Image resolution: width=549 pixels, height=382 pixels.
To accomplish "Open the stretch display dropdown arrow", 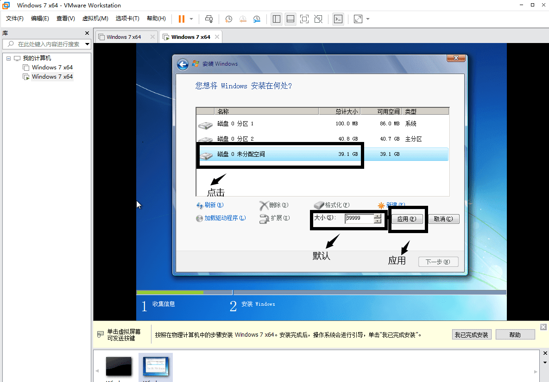I will point(368,19).
